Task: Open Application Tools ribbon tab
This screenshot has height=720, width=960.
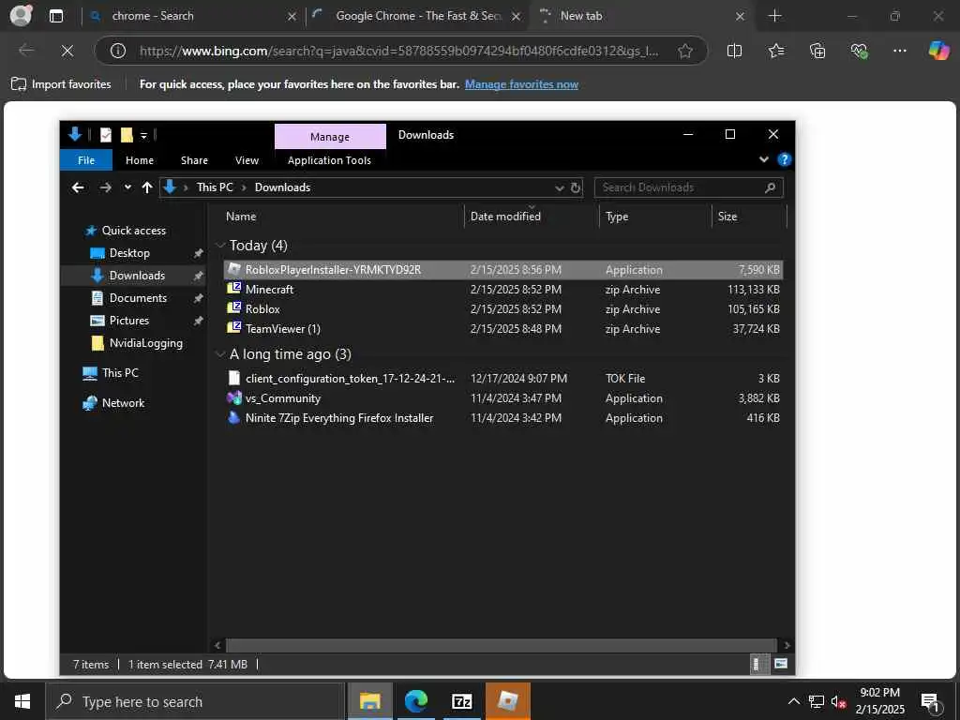Action: click(329, 160)
